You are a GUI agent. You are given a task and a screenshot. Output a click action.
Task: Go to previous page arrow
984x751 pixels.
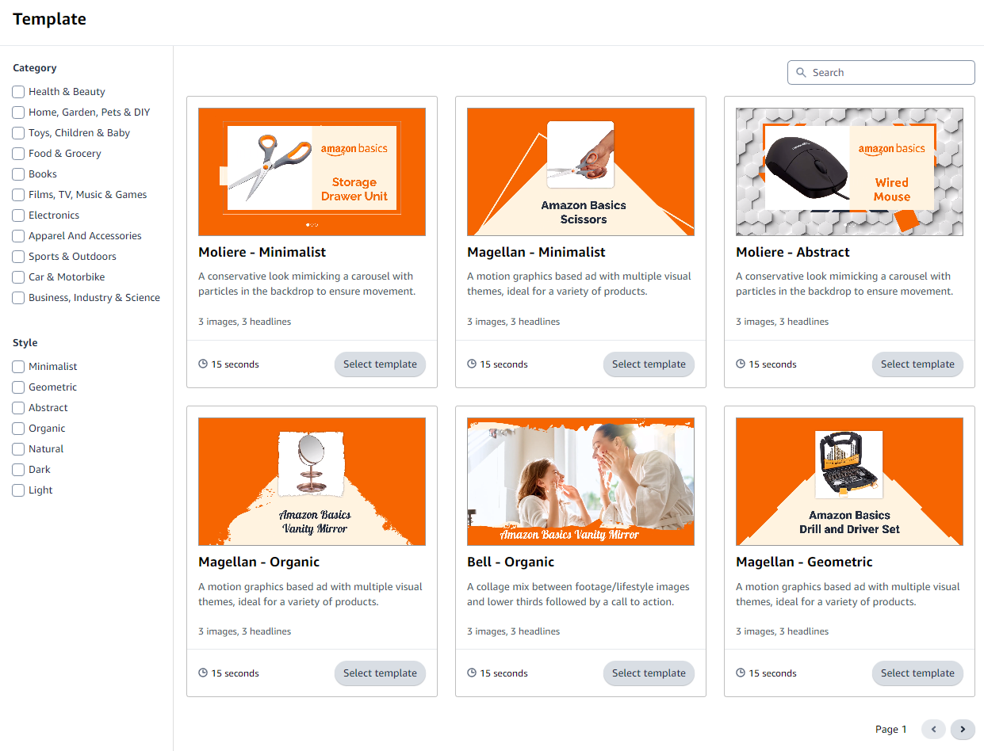click(934, 730)
